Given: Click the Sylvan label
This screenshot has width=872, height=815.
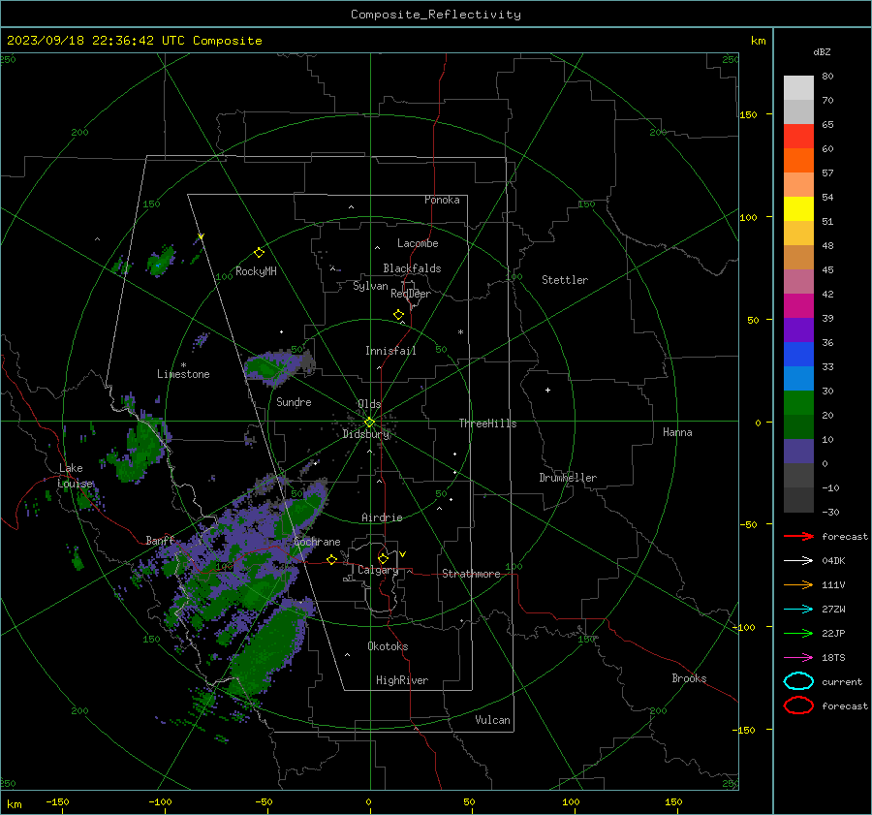Looking at the screenshot, I should pyautogui.click(x=370, y=286).
